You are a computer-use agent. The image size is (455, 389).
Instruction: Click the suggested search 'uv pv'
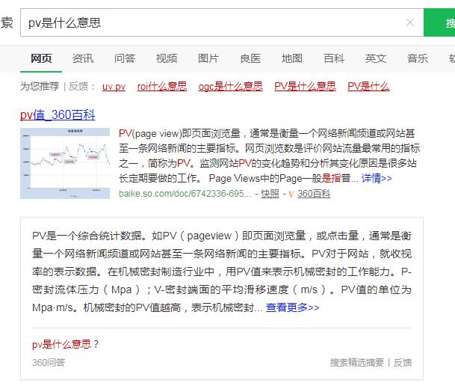click(x=114, y=86)
